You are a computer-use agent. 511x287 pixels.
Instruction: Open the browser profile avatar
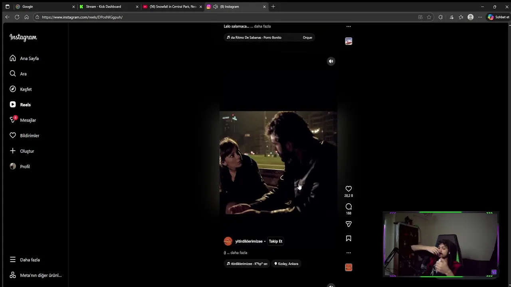click(x=471, y=17)
